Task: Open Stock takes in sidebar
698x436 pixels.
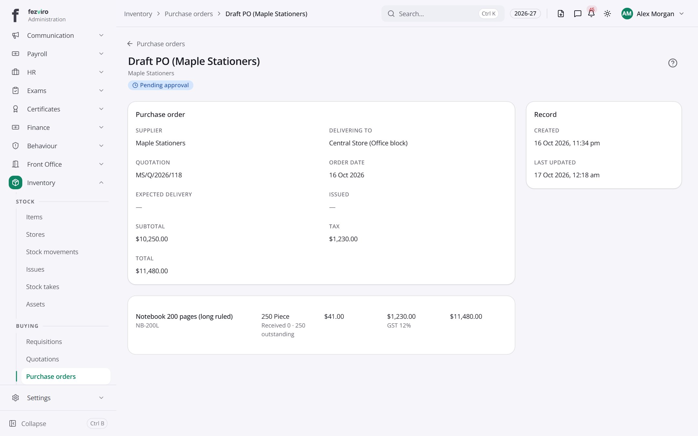Action: click(43, 287)
